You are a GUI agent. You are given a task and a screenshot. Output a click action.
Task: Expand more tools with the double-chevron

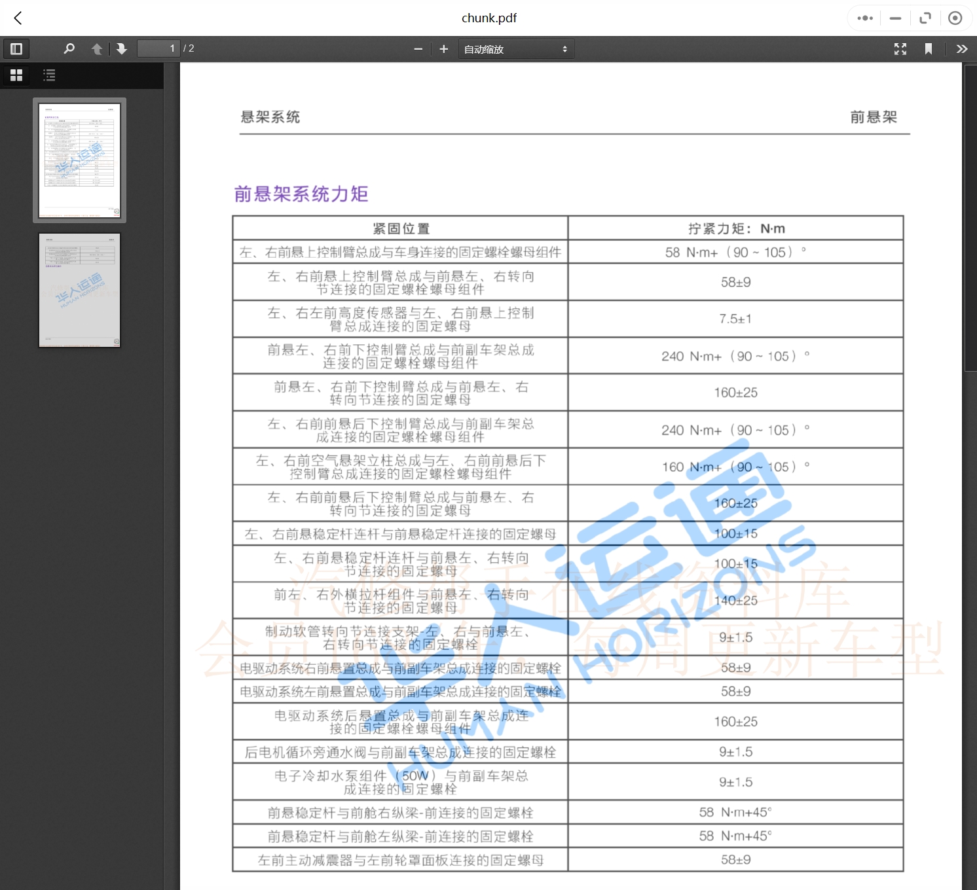pyautogui.click(x=962, y=48)
